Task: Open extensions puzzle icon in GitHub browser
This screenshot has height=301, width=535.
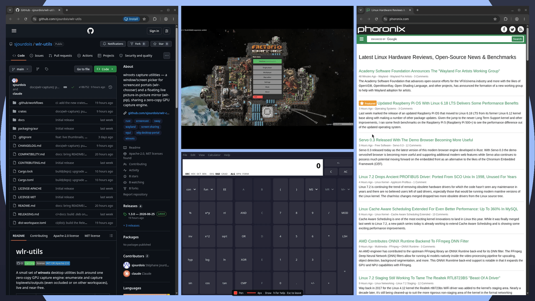Action: (155, 19)
